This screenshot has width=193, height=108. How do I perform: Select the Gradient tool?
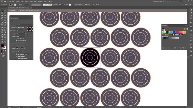(5, 32)
